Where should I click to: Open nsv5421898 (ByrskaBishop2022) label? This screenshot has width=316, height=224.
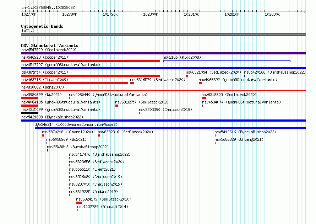click(x=52, y=117)
